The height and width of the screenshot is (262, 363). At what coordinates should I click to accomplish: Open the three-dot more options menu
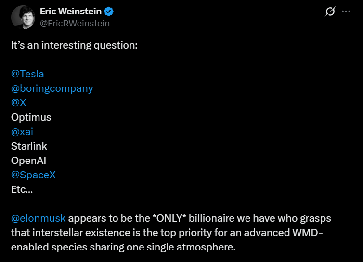(346, 12)
